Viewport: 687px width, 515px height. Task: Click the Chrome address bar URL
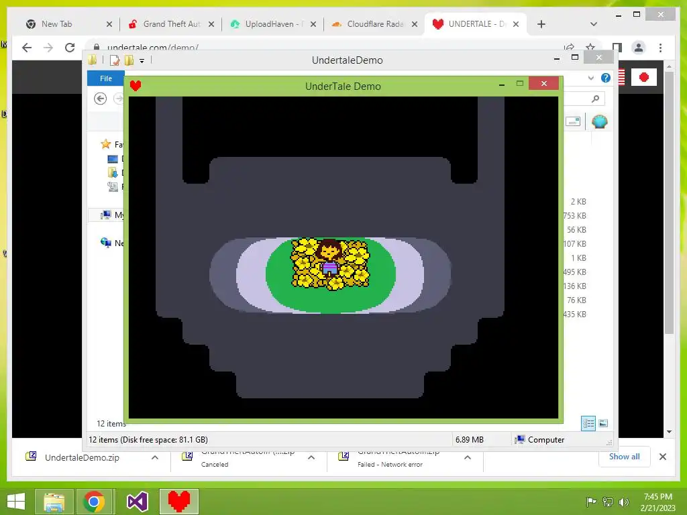pyautogui.click(x=152, y=48)
